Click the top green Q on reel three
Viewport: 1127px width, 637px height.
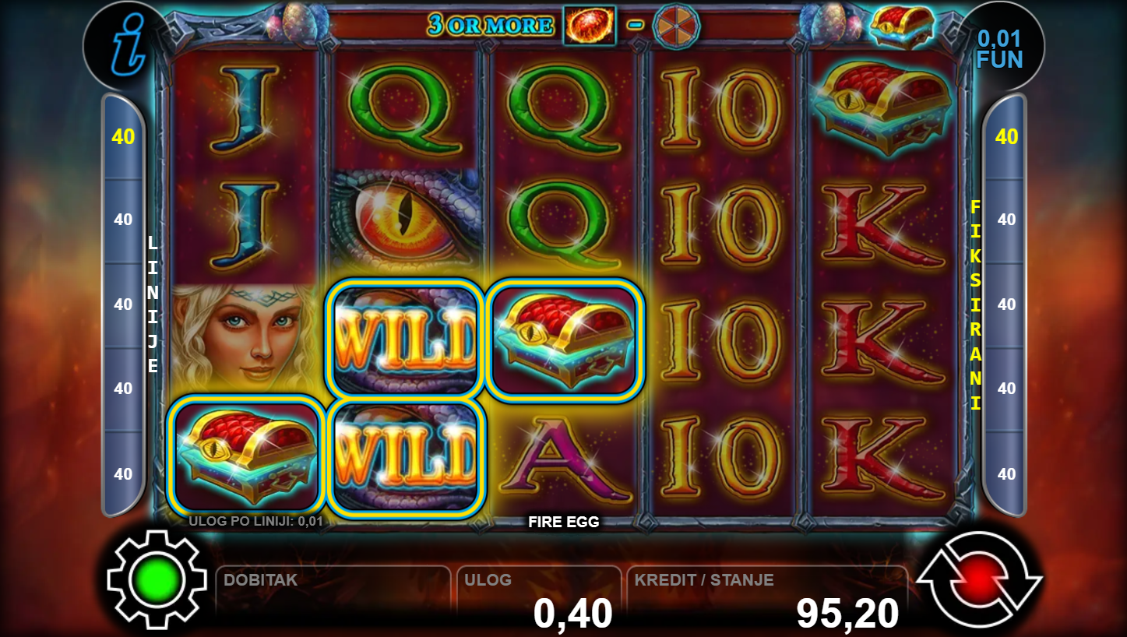click(565, 107)
